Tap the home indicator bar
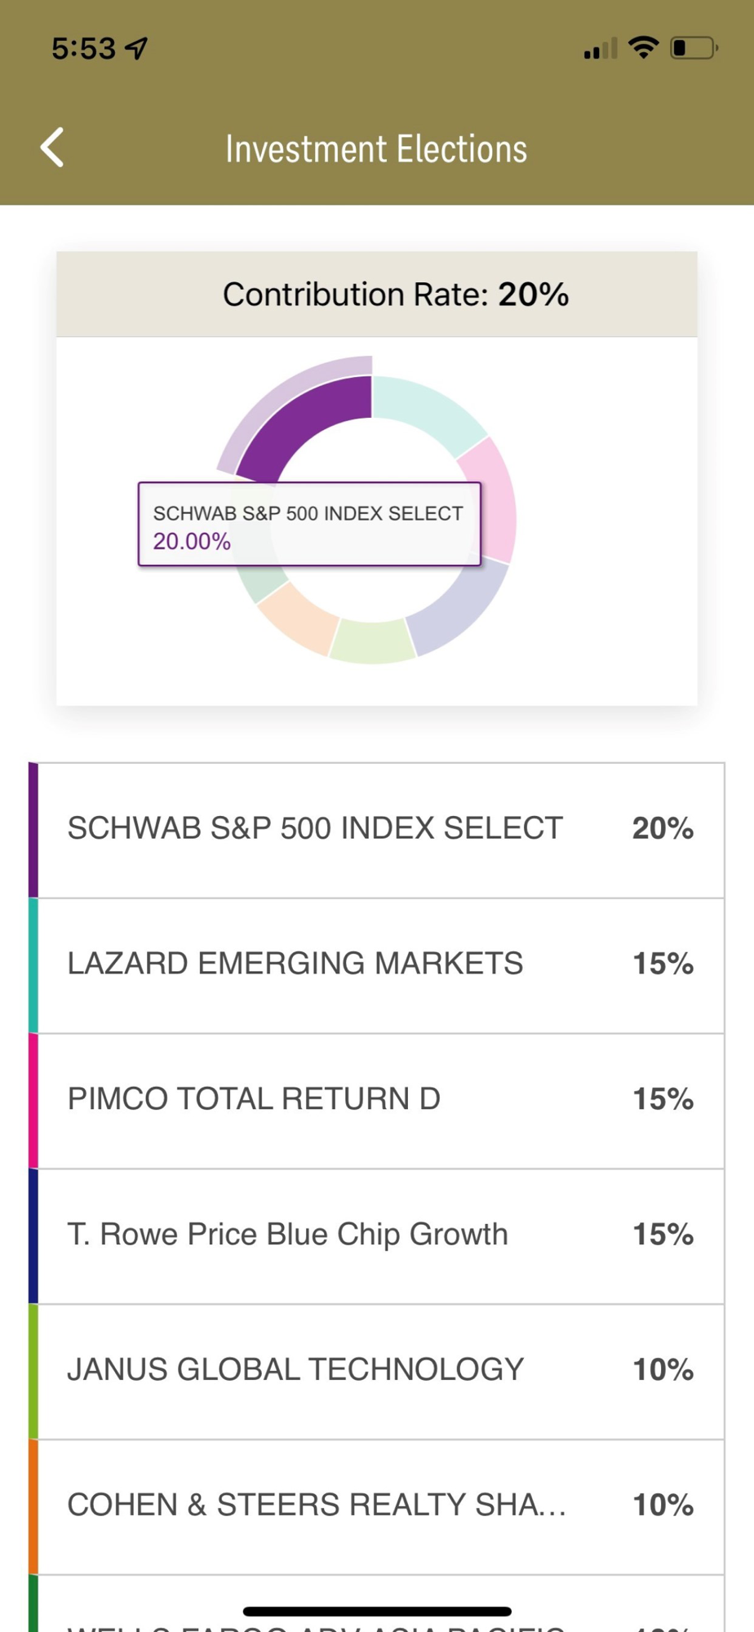This screenshot has height=1632, width=754. (377, 1611)
